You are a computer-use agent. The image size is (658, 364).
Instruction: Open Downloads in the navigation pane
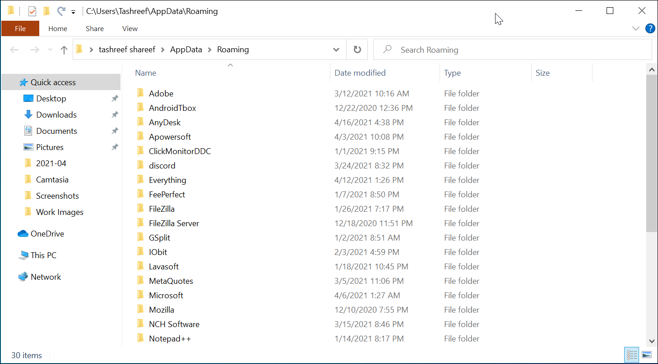coord(56,115)
